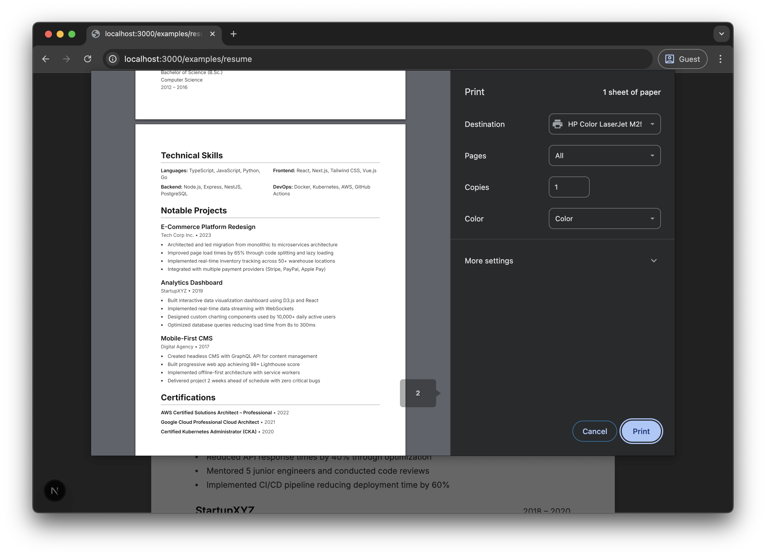Open the tab search chevron button
Image resolution: width=766 pixels, height=556 pixels.
[x=721, y=34]
